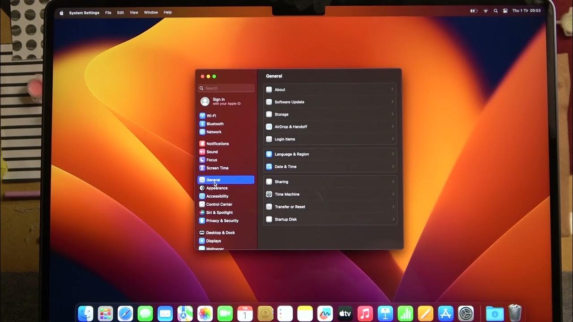Open the Apple menu in the menu bar
This screenshot has height=322, width=573.
coord(61,13)
